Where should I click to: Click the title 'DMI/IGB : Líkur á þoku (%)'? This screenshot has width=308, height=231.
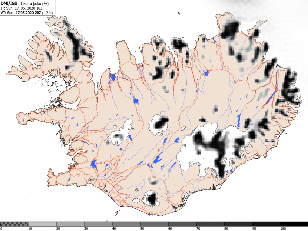click(25, 3)
